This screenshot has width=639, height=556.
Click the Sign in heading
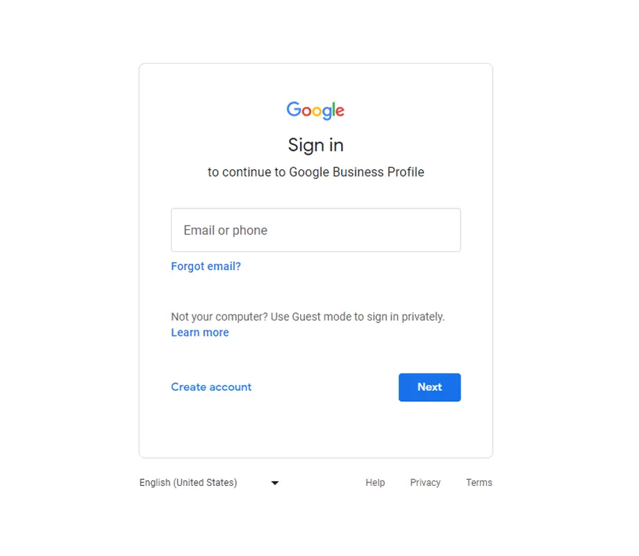316,145
